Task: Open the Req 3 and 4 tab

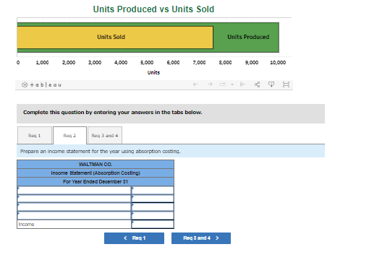Action: (105, 136)
